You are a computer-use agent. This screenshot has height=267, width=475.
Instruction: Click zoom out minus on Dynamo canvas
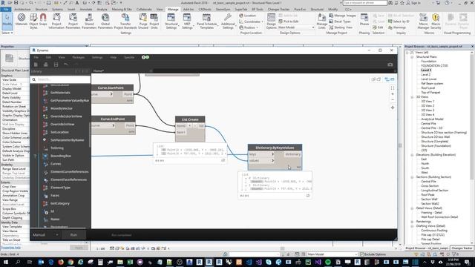[393, 99]
